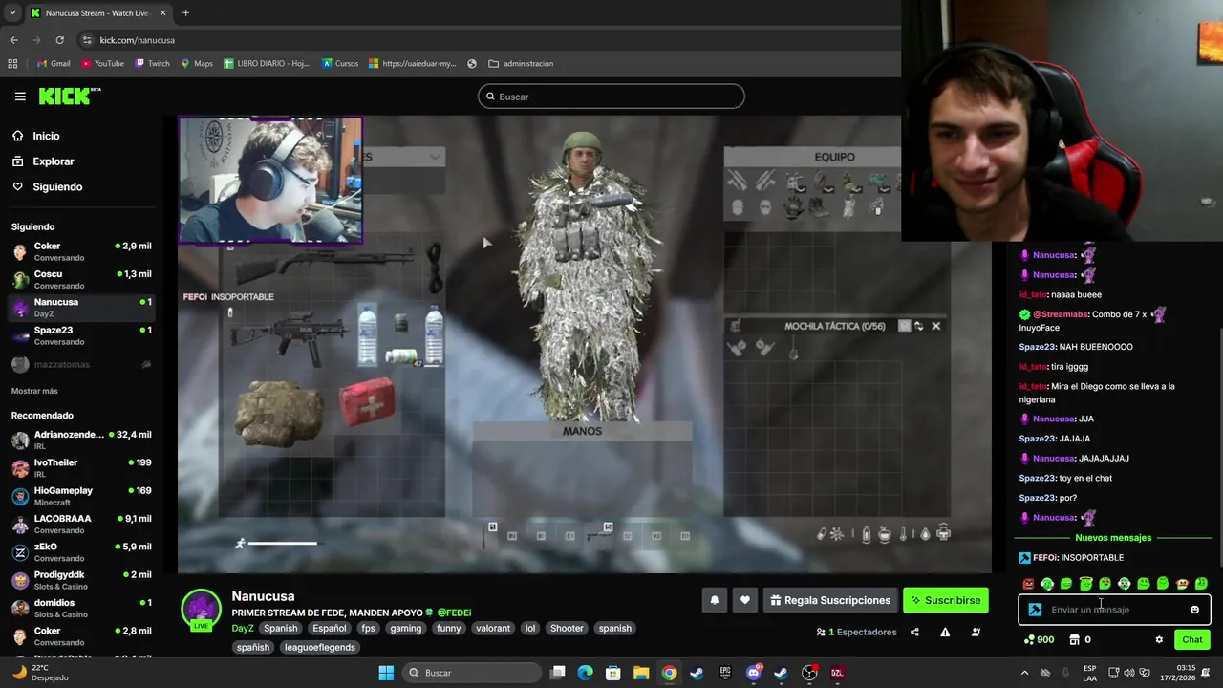Click Nanucusa's round LIVE avatar

(201, 610)
